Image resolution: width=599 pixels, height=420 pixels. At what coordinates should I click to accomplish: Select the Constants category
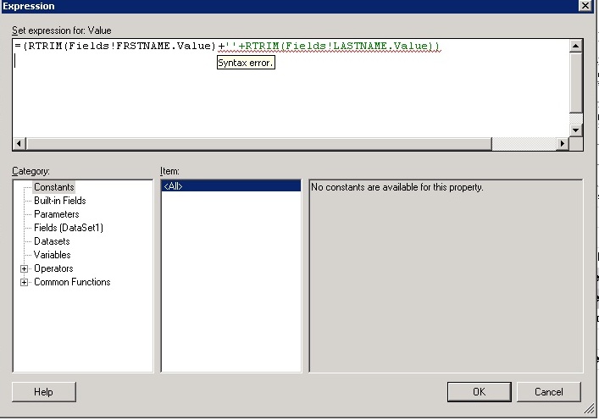pyautogui.click(x=54, y=187)
